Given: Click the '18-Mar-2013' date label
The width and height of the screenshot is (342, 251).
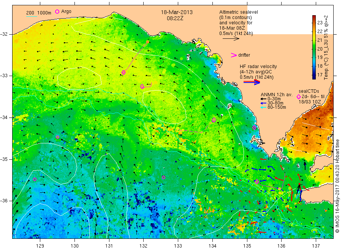Looking at the screenshot, I should [x=177, y=12].
